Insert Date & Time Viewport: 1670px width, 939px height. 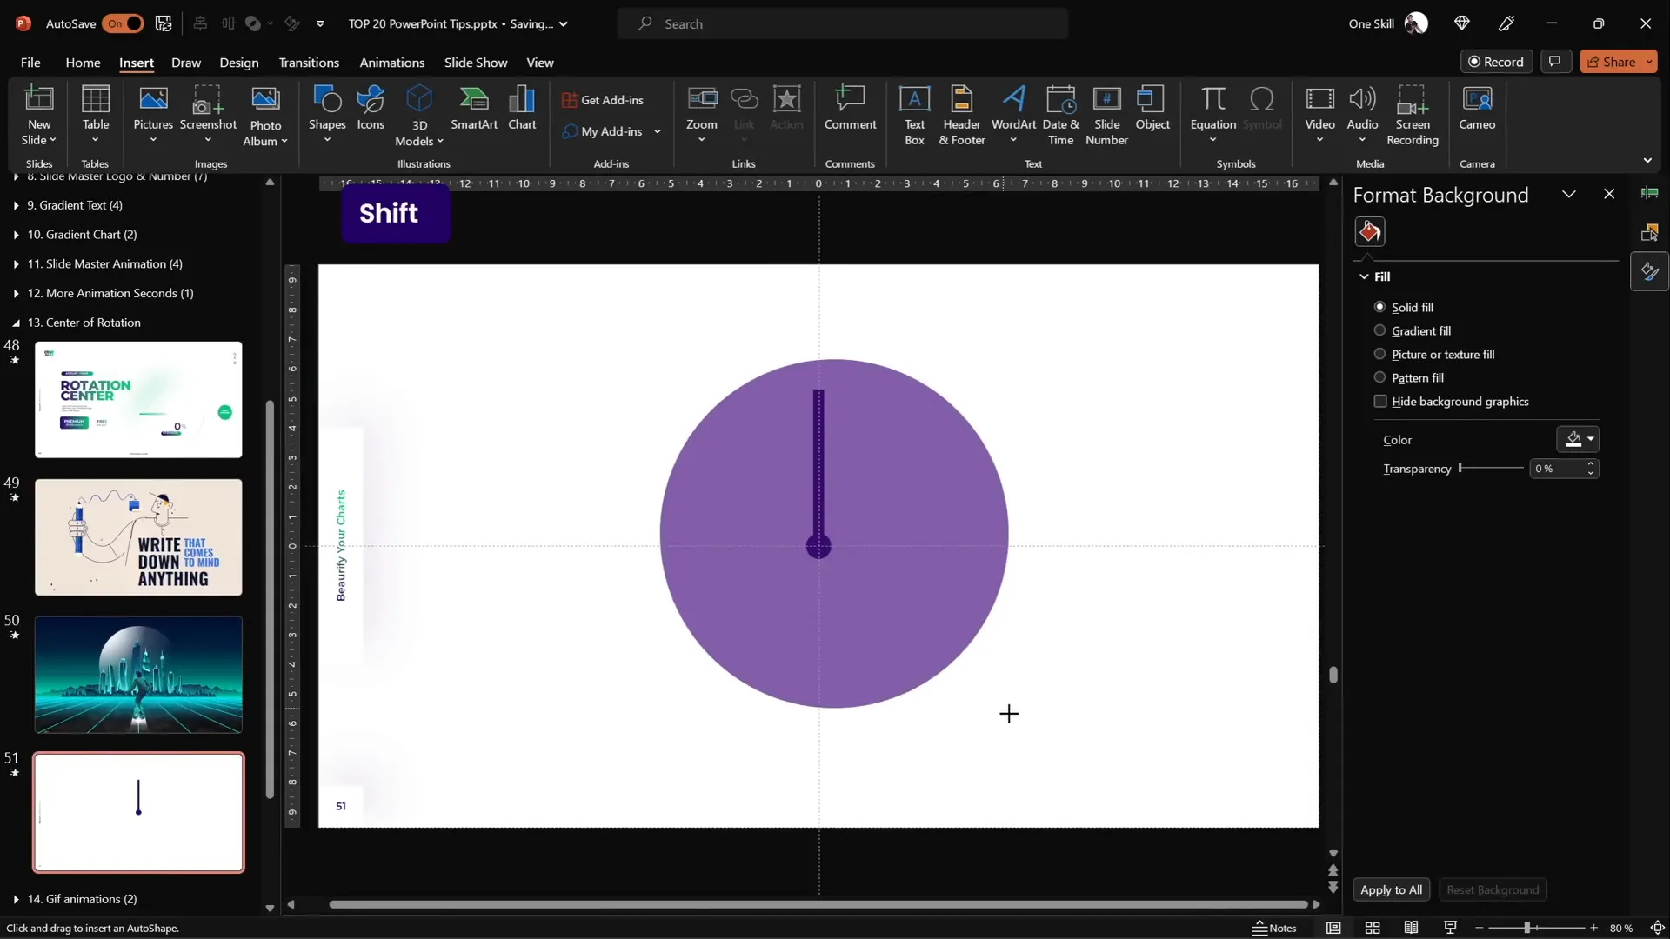click(1060, 116)
